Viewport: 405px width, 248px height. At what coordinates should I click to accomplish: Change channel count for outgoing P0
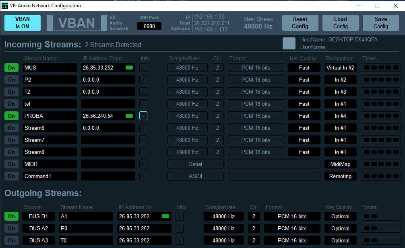pyautogui.click(x=254, y=228)
